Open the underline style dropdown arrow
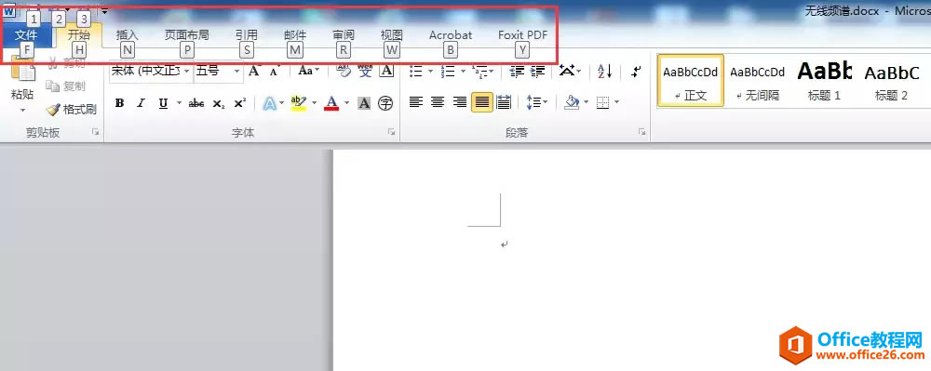 pyautogui.click(x=179, y=104)
